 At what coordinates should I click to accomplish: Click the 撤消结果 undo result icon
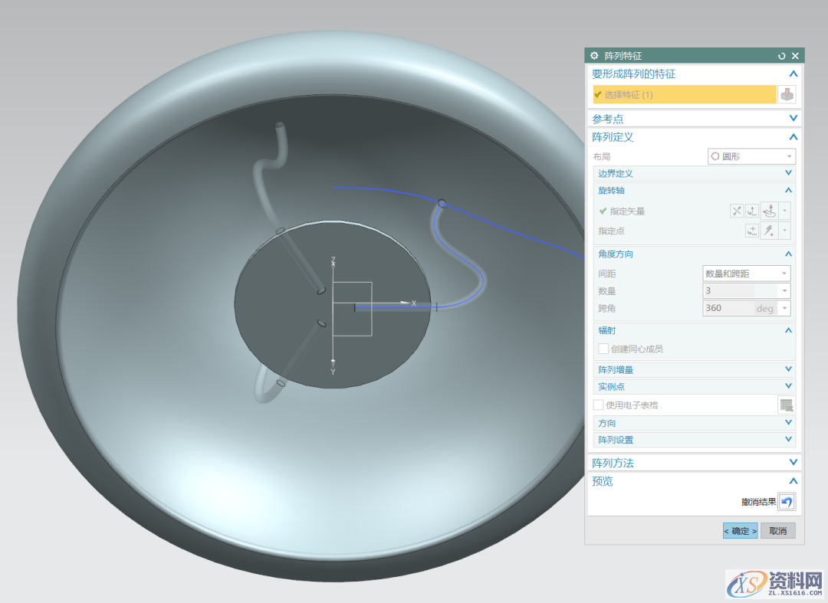[x=787, y=502]
